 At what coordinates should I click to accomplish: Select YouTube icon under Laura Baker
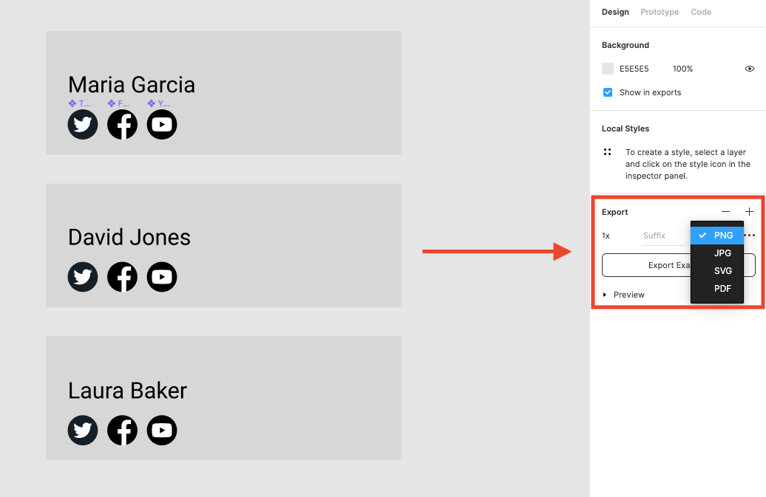[162, 431]
